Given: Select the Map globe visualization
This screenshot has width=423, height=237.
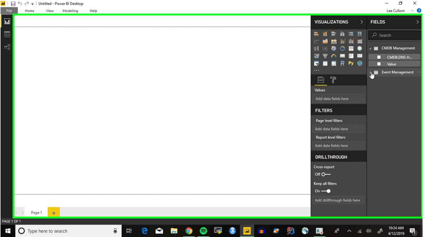Looking at the screenshot, I should click(360, 48).
